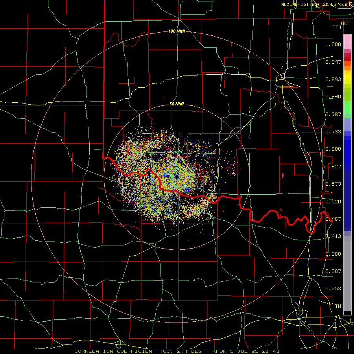
Task: Click the orange color bar segment
Action: [347, 68]
